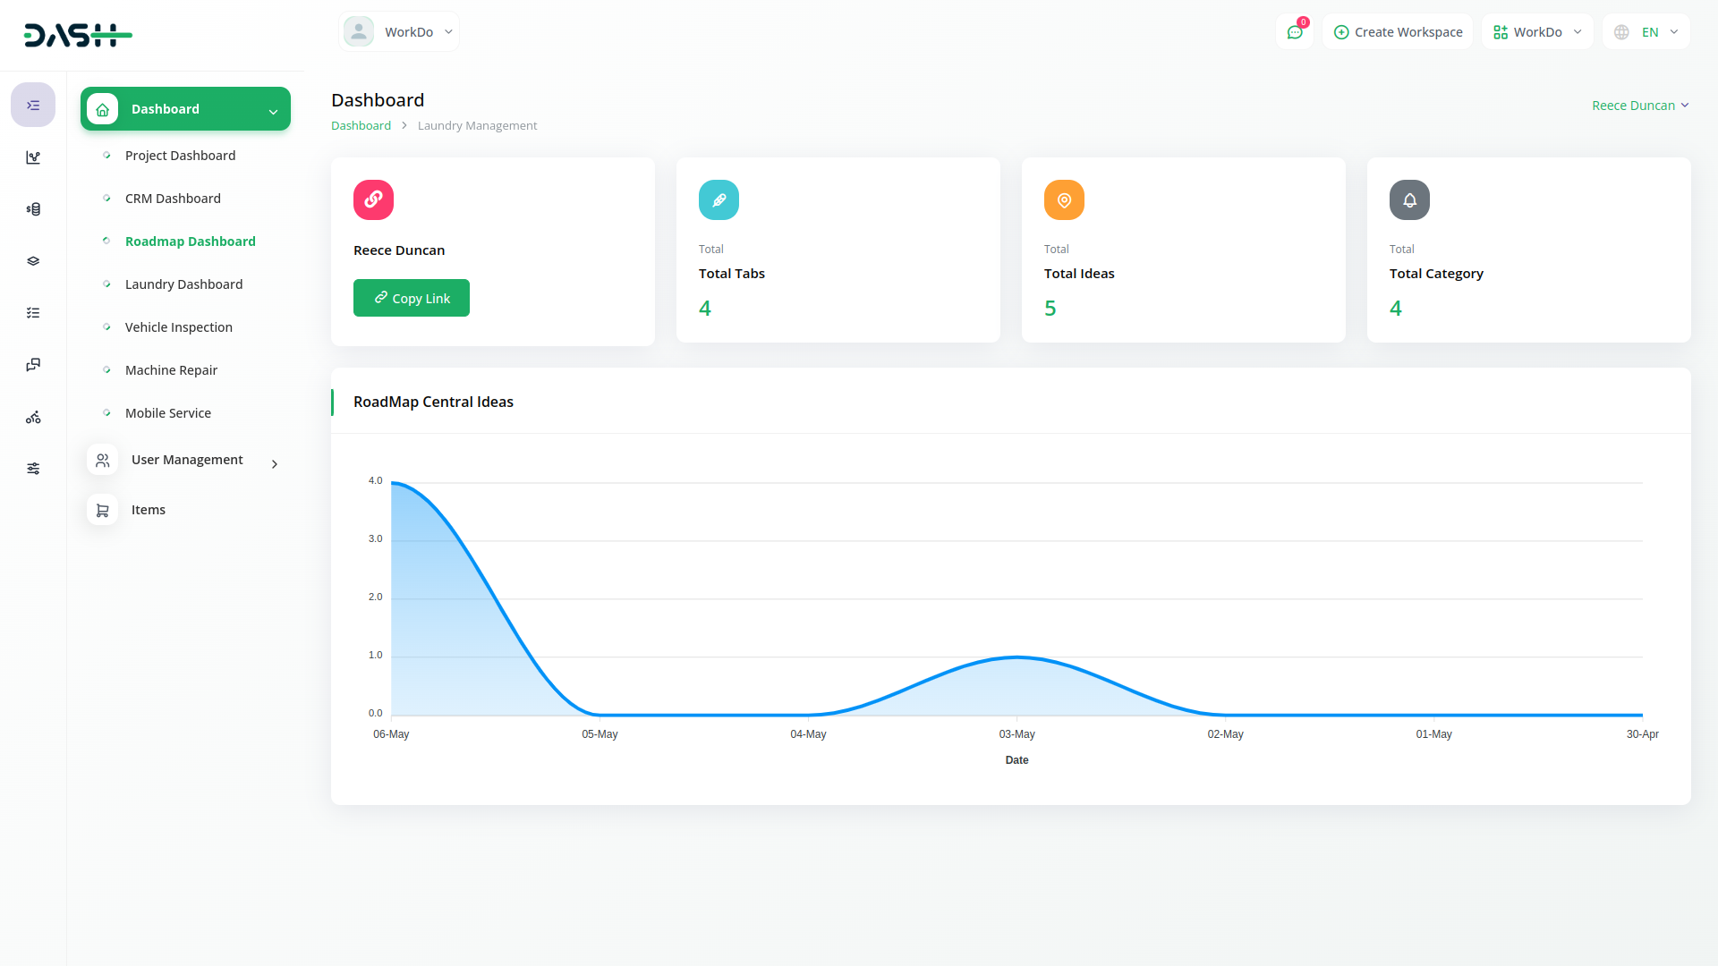Click the sidebar collapse menu icon
This screenshot has height=966, width=1718.
pyautogui.click(x=33, y=106)
